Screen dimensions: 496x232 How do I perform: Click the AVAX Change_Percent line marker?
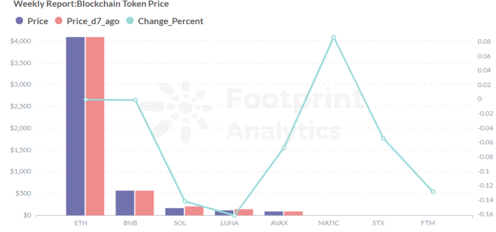284,147
